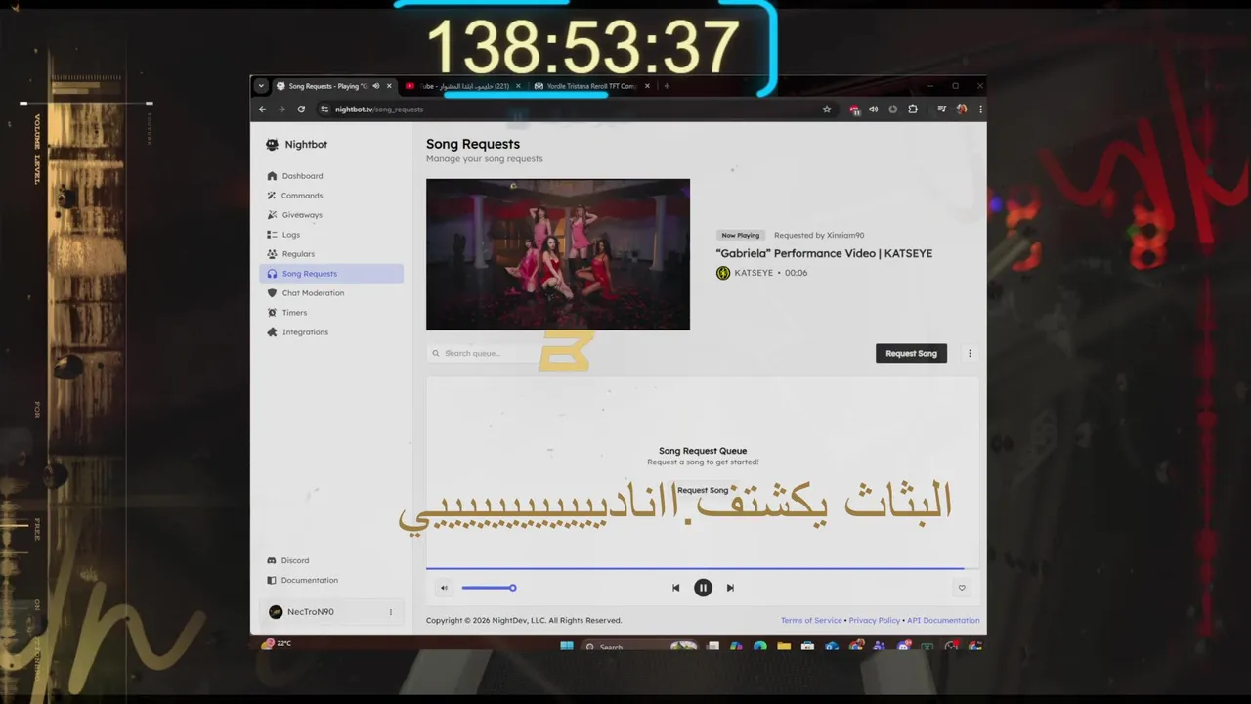Bookmark this page with the star icon
1251x704 pixels.
pos(827,110)
